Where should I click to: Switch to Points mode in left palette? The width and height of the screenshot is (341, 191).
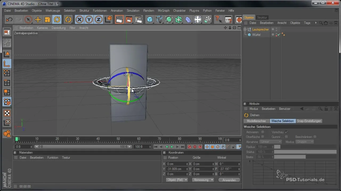click(x=7, y=73)
